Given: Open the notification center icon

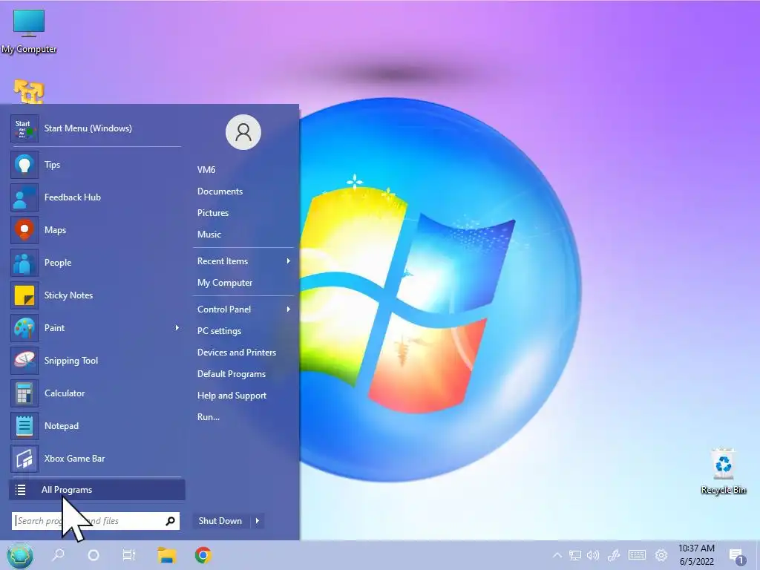Looking at the screenshot, I should pyautogui.click(x=737, y=557).
